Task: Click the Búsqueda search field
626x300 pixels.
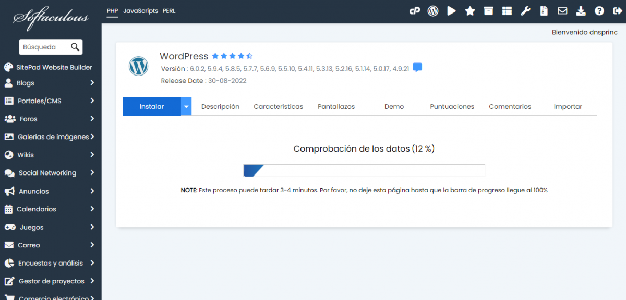Action: 44,47
